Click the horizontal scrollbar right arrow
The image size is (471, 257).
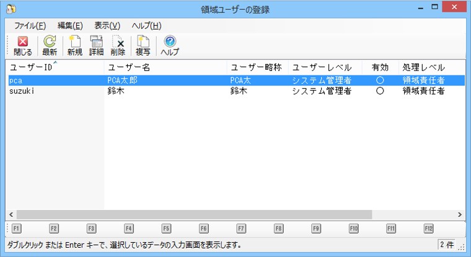[x=460, y=214]
